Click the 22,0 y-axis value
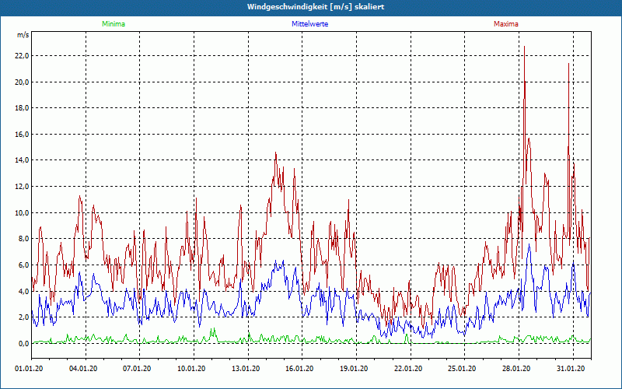This screenshot has height=389, width=622. (23, 56)
